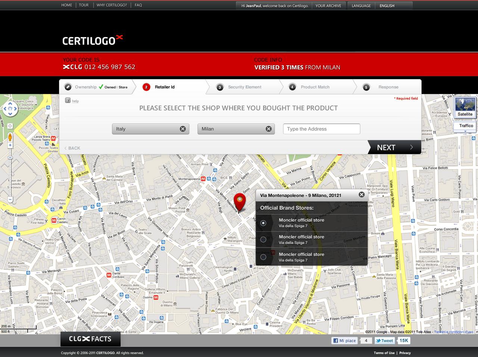Select the last Moncler official store radio
This screenshot has height=357, width=478.
263,257
